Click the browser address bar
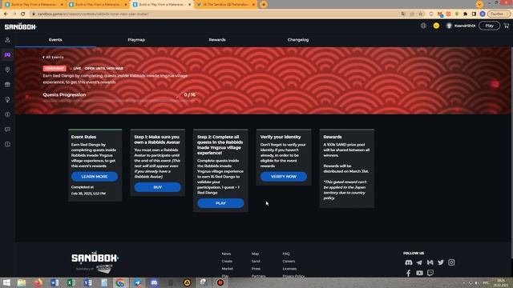The height and width of the screenshot is (288, 513). [216, 14]
